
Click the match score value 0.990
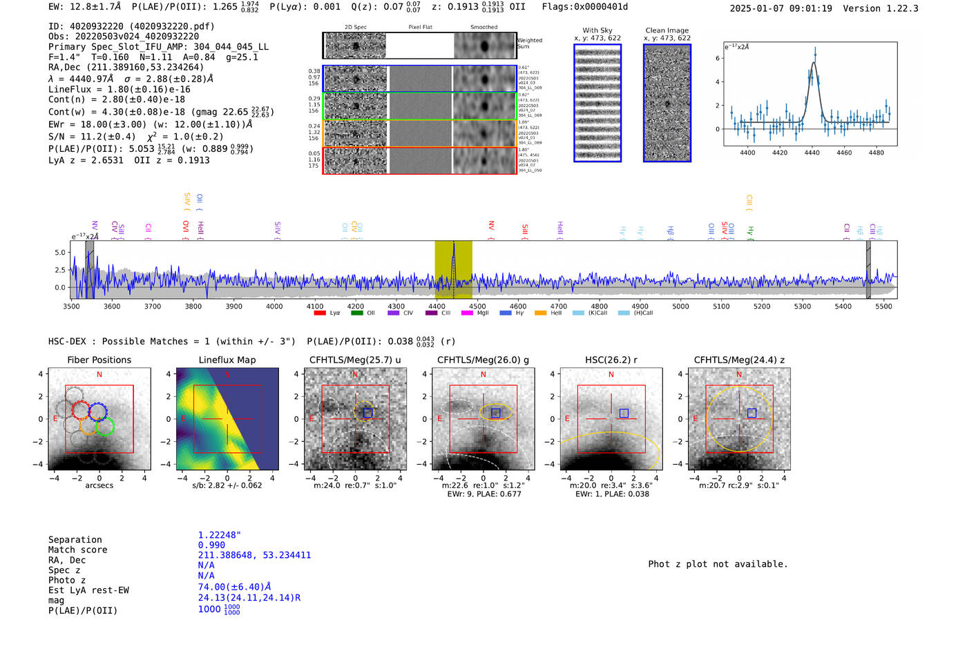[x=211, y=545]
